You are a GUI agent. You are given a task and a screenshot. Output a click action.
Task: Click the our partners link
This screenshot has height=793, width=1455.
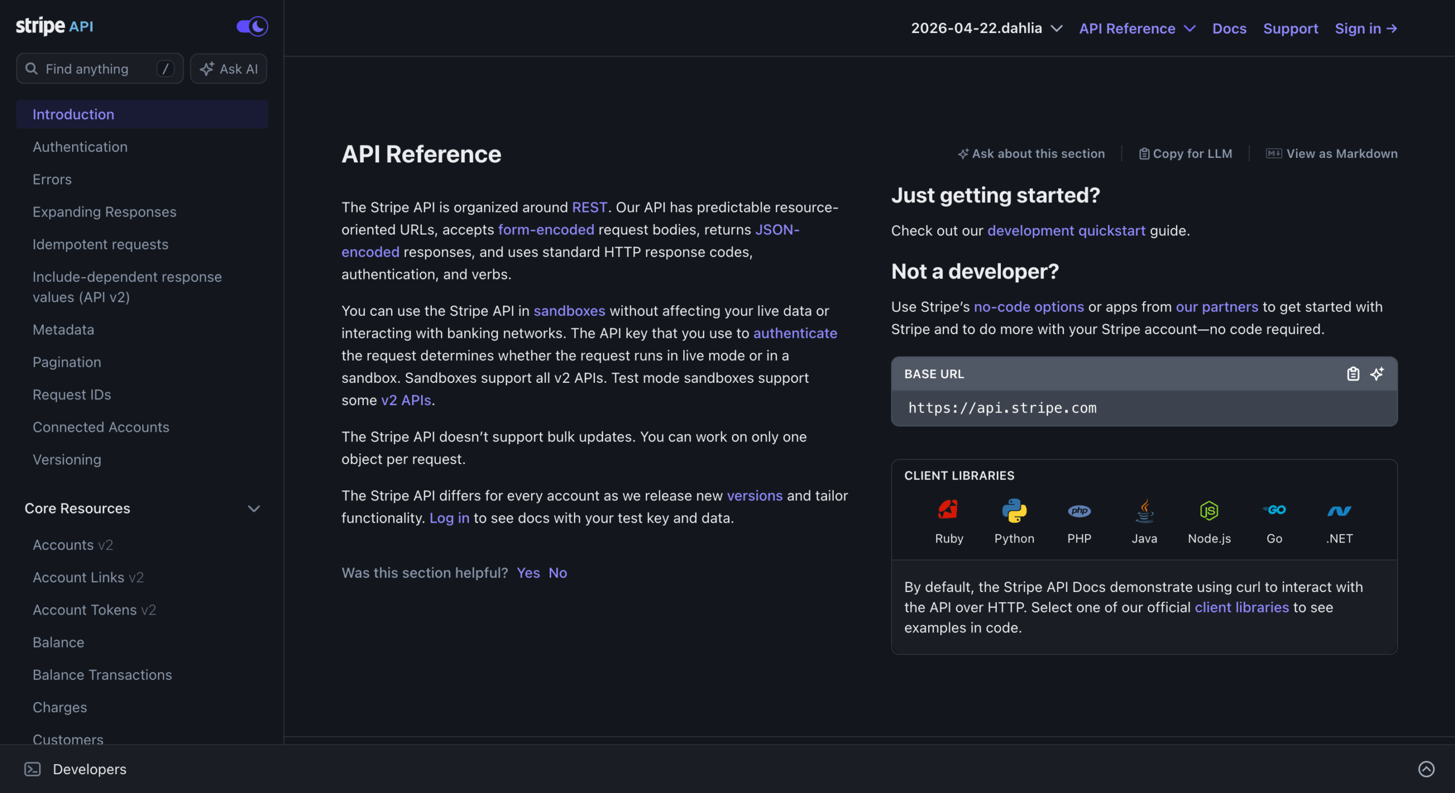[x=1217, y=307]
